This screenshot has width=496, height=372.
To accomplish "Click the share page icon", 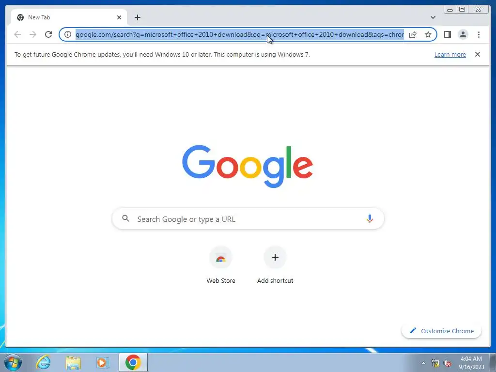I will 413,34.
